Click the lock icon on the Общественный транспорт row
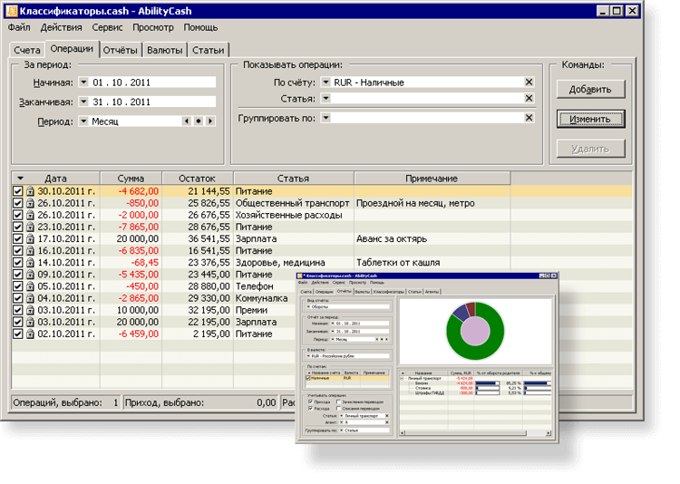Screen dimensions: 680x484 pos(30,203)
